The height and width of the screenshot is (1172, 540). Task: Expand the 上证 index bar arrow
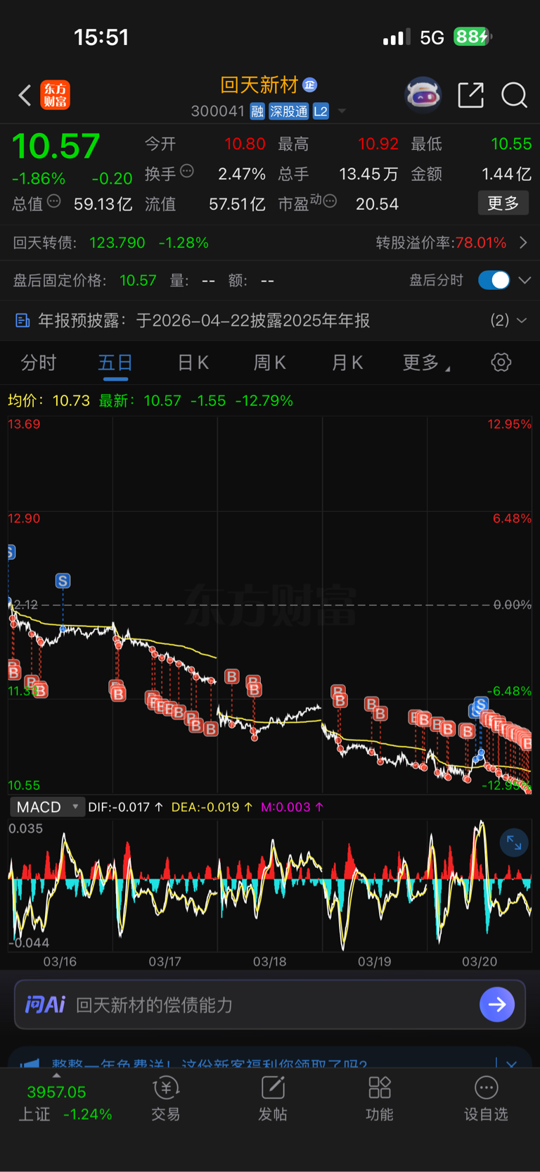(56, 1076)
